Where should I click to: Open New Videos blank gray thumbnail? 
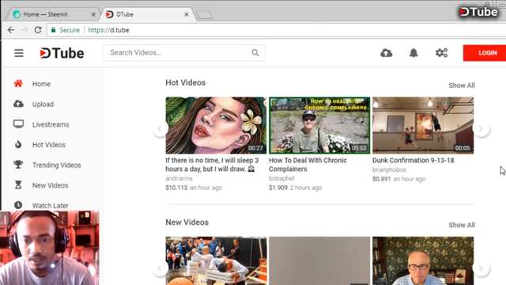pyautogui.click(x=319, y=260)
